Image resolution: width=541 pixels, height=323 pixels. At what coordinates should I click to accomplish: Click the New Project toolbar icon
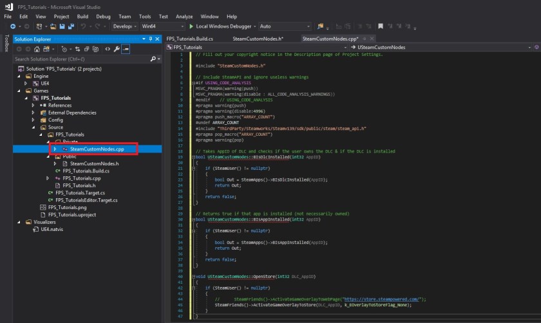39,26
